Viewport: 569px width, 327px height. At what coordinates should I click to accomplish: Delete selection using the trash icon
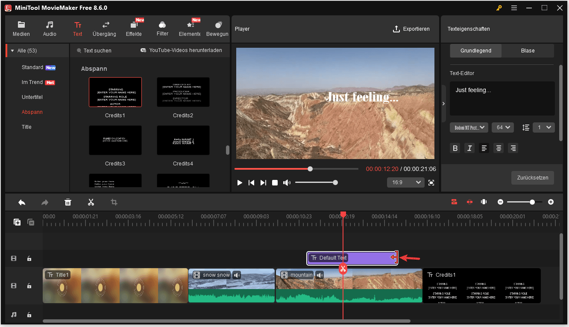point(68,202)
